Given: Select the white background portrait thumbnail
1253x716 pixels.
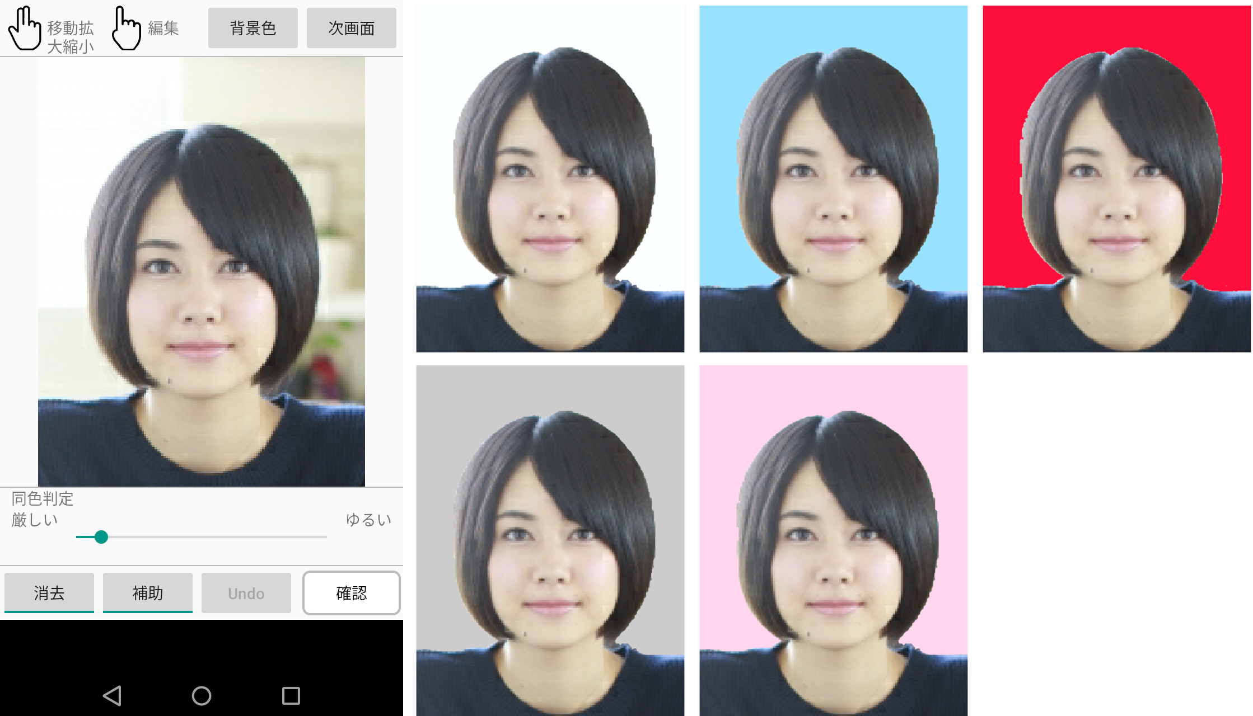Looking at the screenshot, I should point(550,179).
